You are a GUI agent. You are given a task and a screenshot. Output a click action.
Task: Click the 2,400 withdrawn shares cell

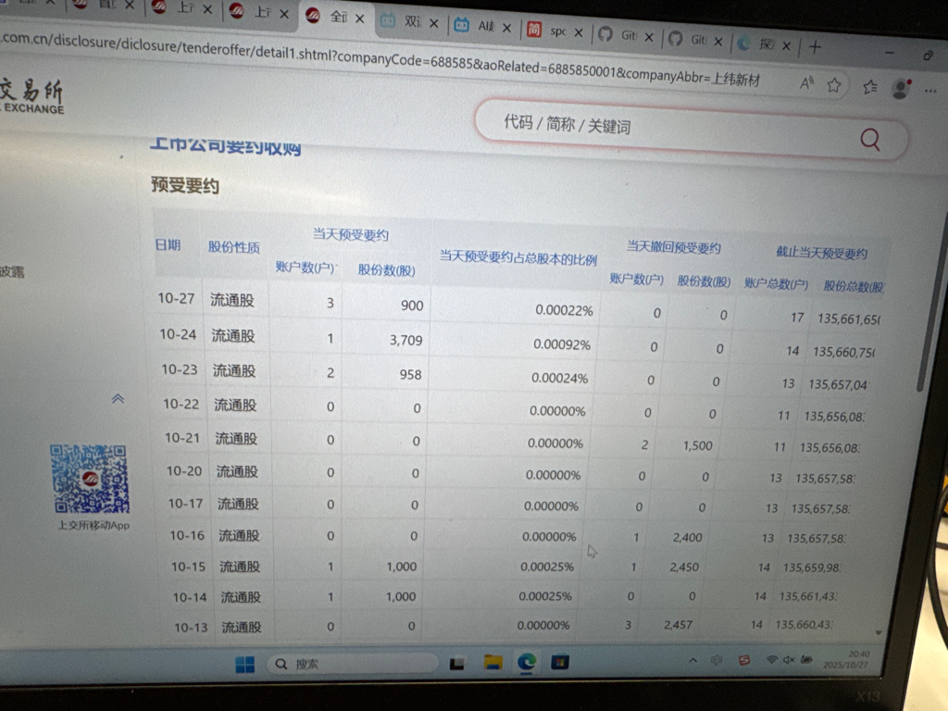688,537
